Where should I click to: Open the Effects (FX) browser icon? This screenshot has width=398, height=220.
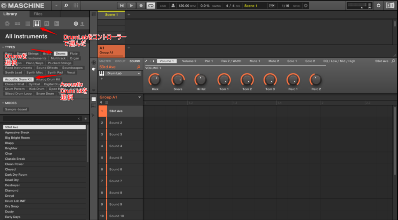tap(47, 24)
